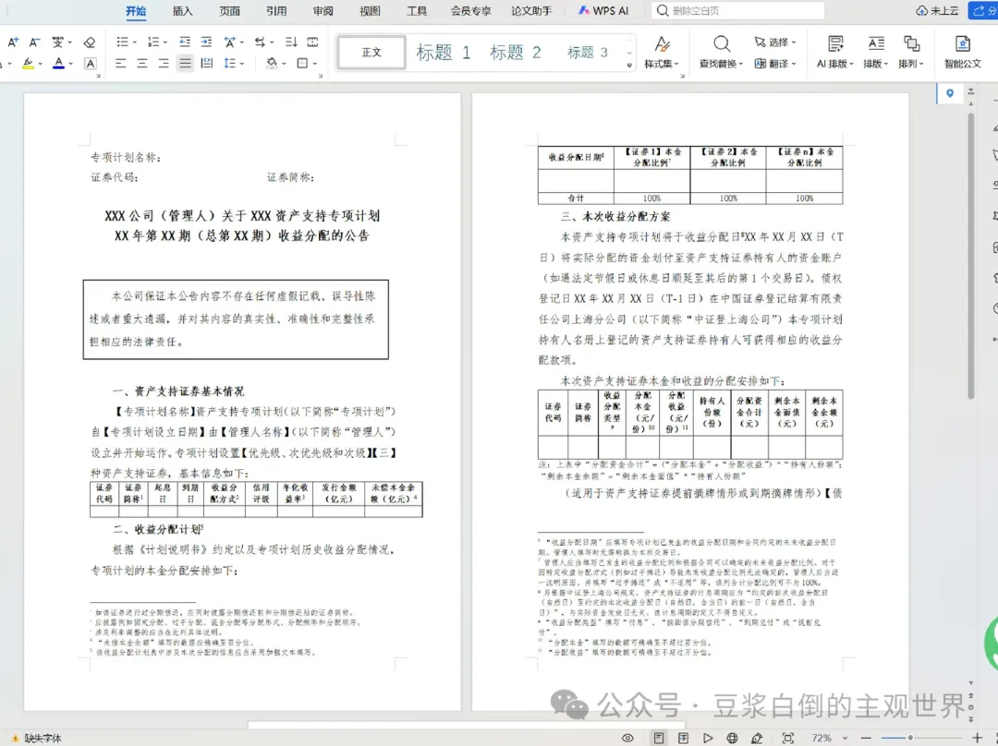Apply the 正文 (Body) style
The height and width of the screenshot is (746, 998).
[x=371, y=52]
